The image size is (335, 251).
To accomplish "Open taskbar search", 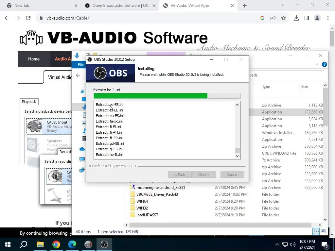I will (24, 244).
